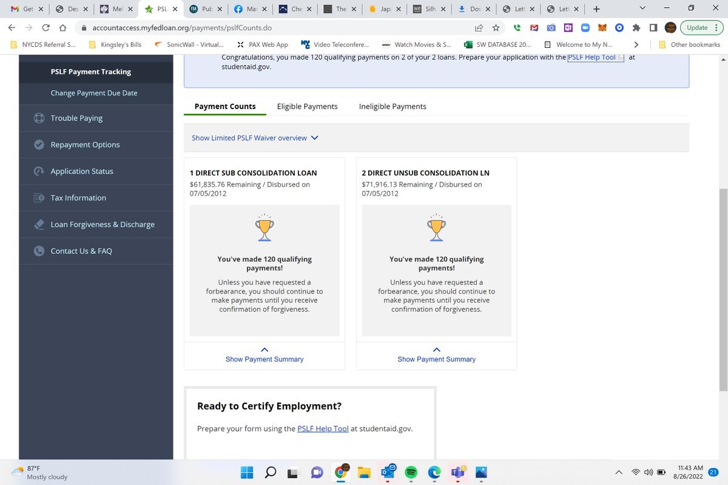This screenshot has height=485, width=728.
Task: Open the camera screenshot extension
Action: (551, 28)
